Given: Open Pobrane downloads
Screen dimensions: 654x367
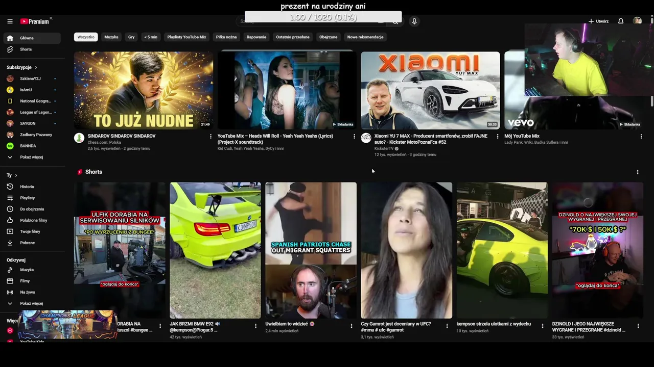Looking at the screenshot, I should click(x=32, y=243).
